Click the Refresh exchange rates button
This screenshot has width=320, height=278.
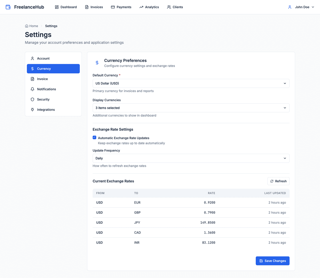278,181
